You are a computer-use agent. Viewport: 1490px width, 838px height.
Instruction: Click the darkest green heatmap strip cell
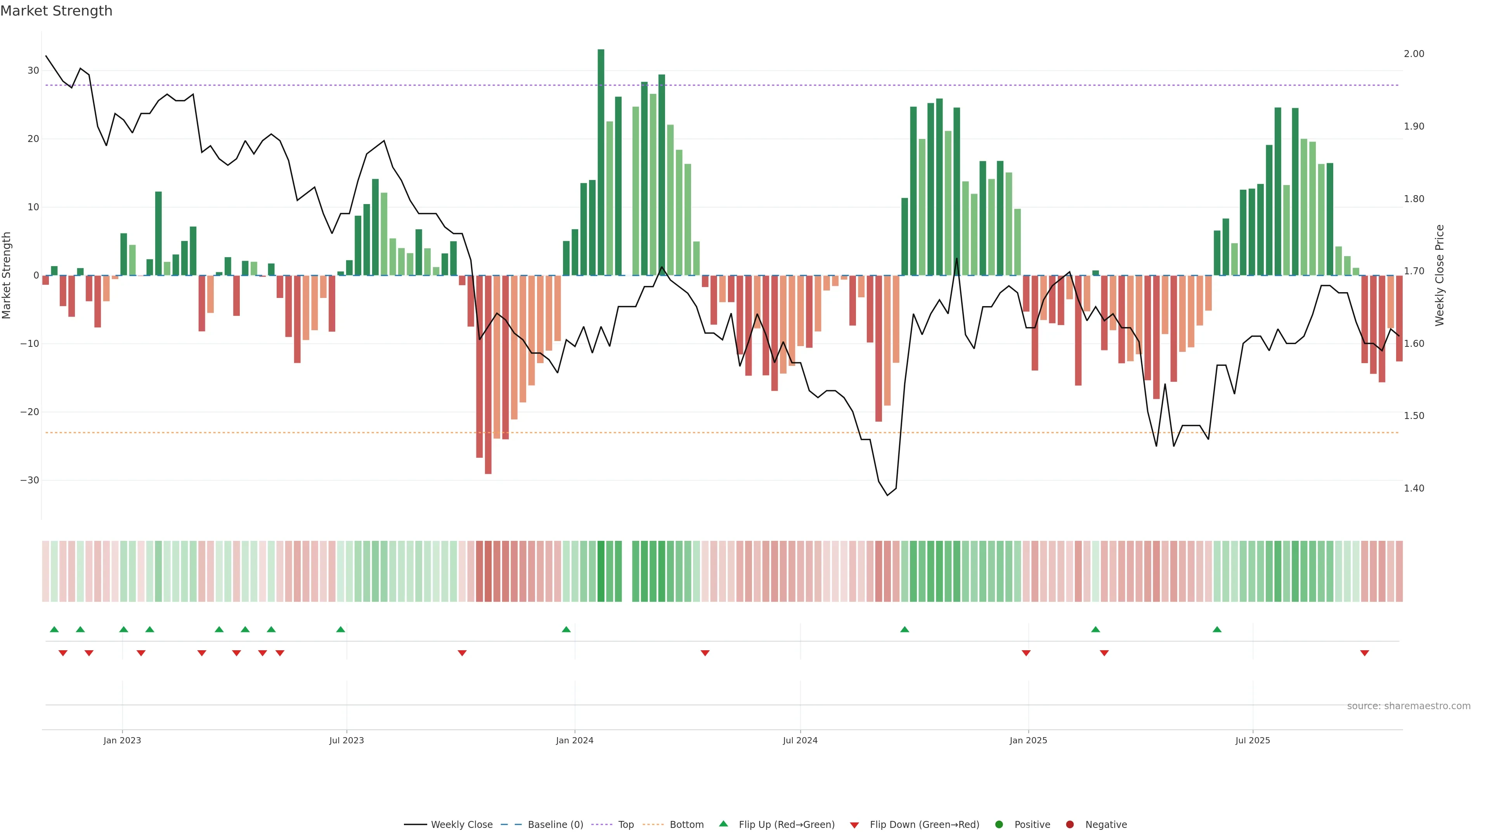(601, 571)
